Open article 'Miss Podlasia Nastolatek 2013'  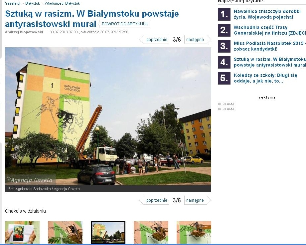tap(269, 46)
